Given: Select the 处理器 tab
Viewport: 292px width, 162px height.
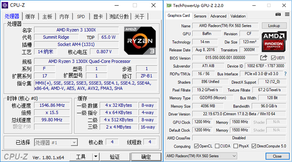Looking at the screenshot, I should coord(12,16).
